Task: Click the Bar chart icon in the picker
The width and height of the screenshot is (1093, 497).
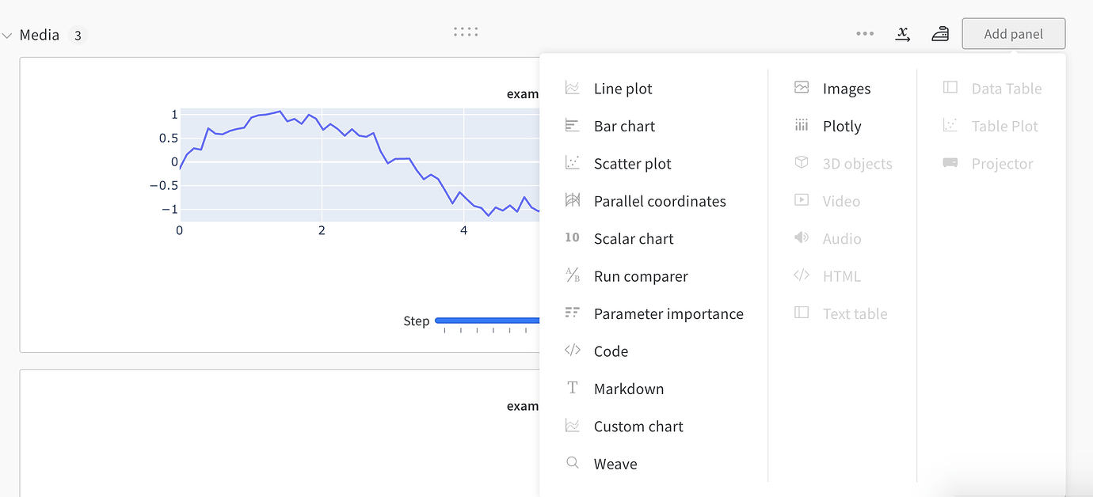Action: 572,125
